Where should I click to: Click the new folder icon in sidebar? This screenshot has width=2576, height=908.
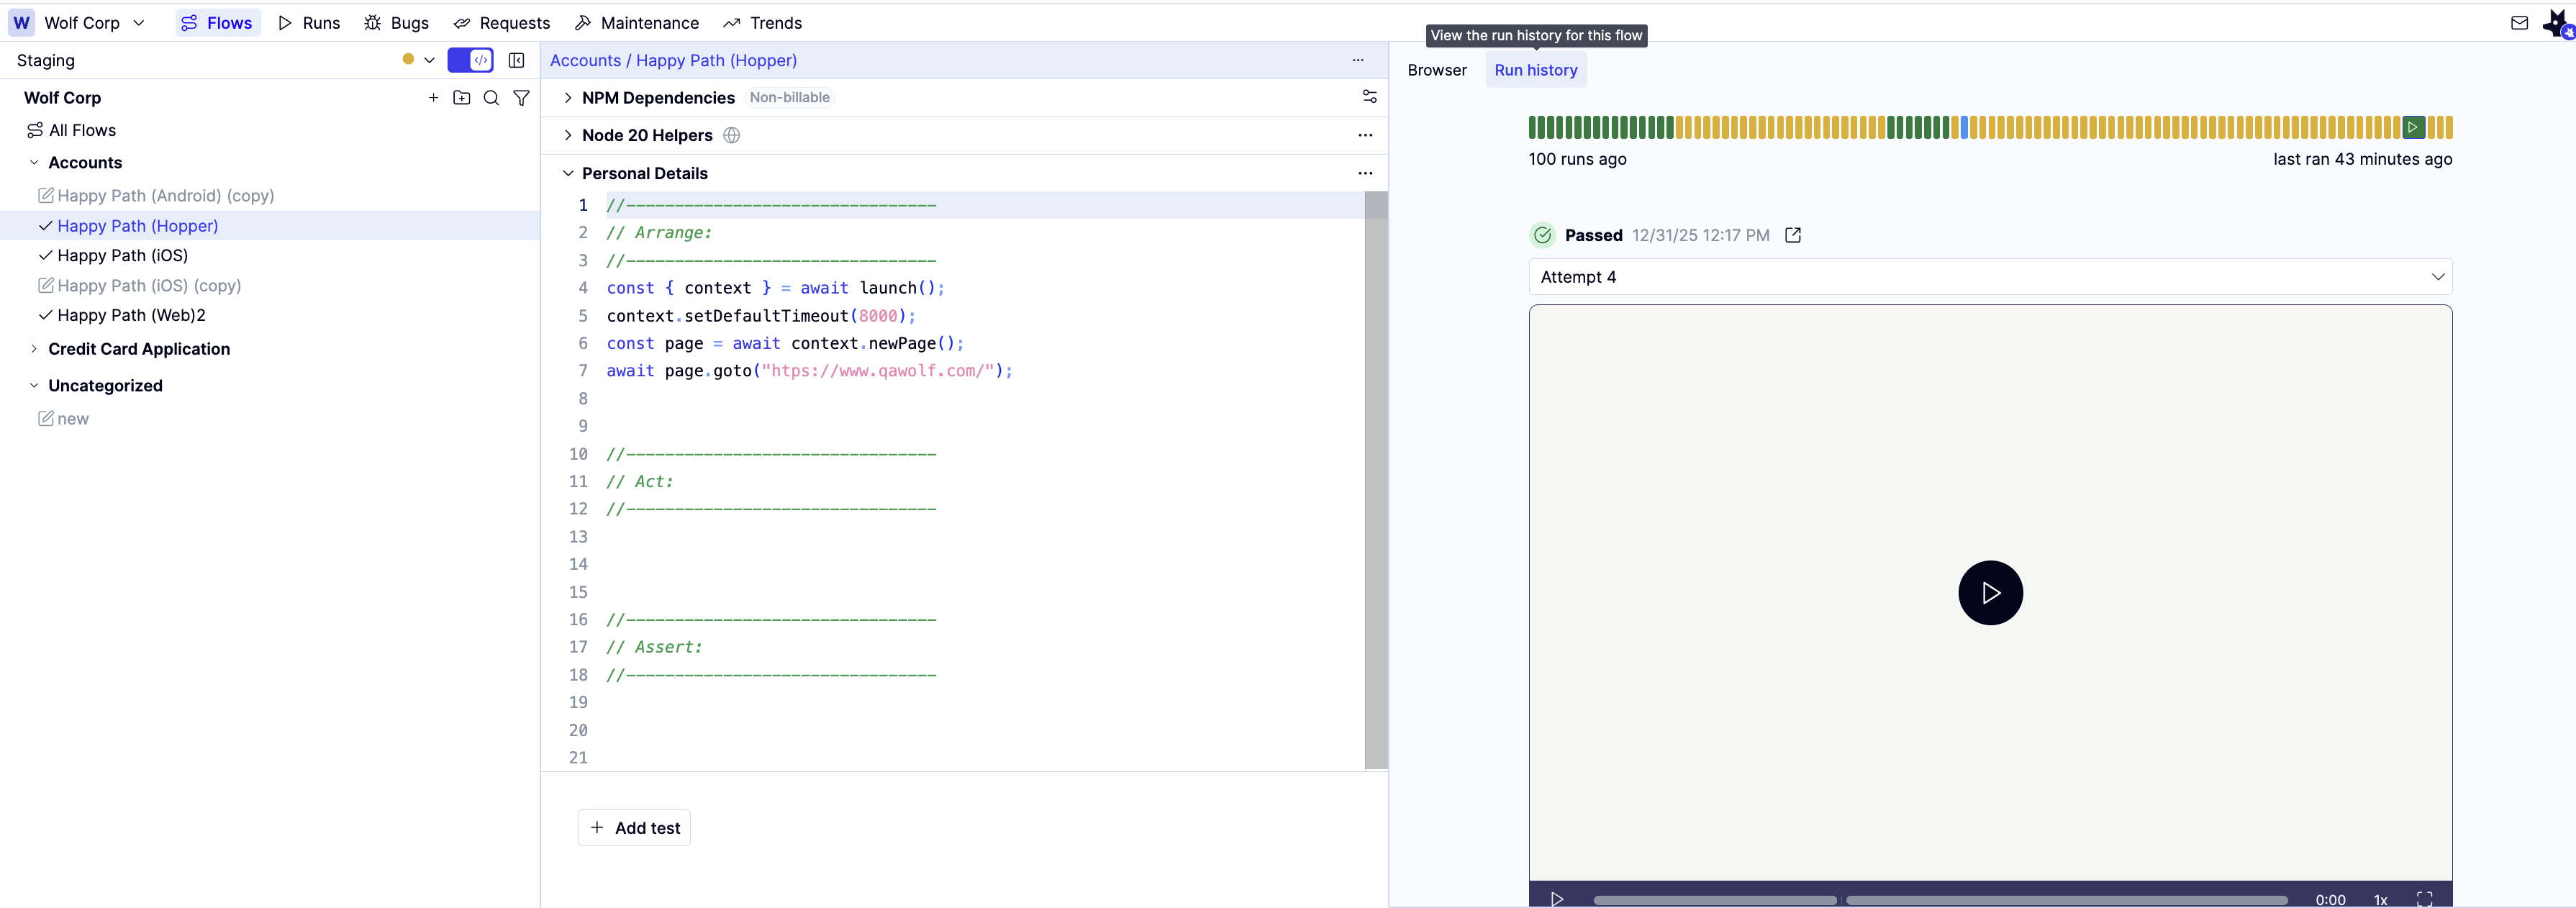pos(461,98)
